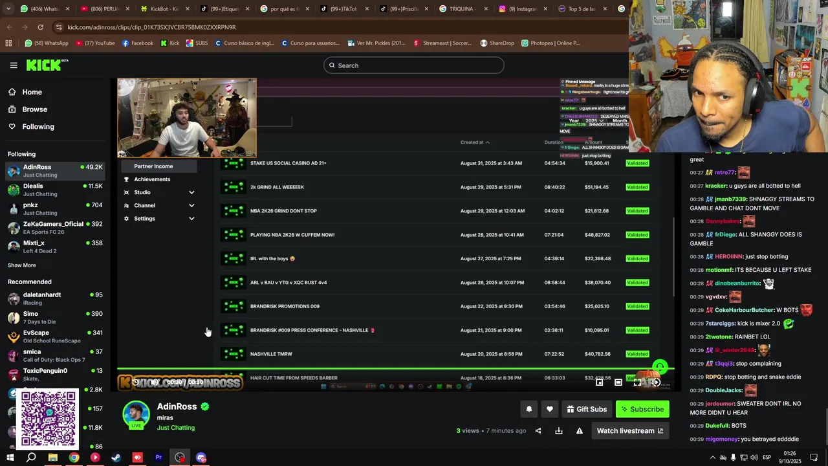This screenshot has height=466, width=828.
Task: Click the AdinRoss channel name heading
Action: pyautogui.click(x=177, y=406)
